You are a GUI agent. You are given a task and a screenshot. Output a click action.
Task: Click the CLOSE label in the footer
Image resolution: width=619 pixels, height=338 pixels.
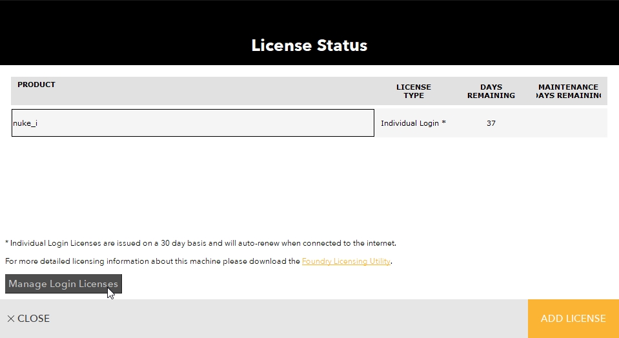[34, 319]
